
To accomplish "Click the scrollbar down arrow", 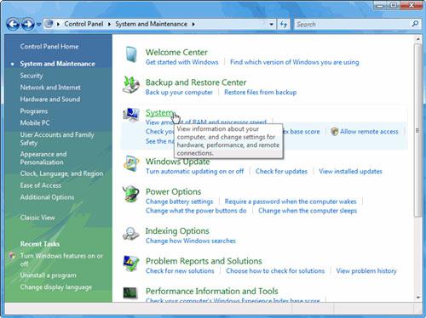I will (x=417, y=298).
